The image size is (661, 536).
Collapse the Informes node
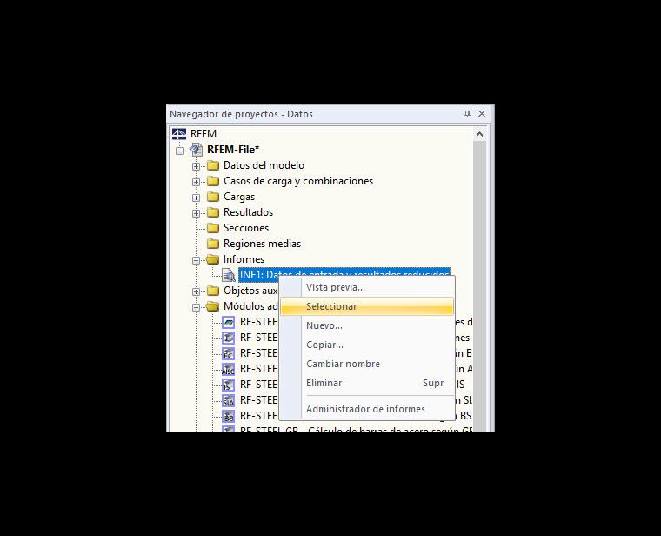[196, 260]
